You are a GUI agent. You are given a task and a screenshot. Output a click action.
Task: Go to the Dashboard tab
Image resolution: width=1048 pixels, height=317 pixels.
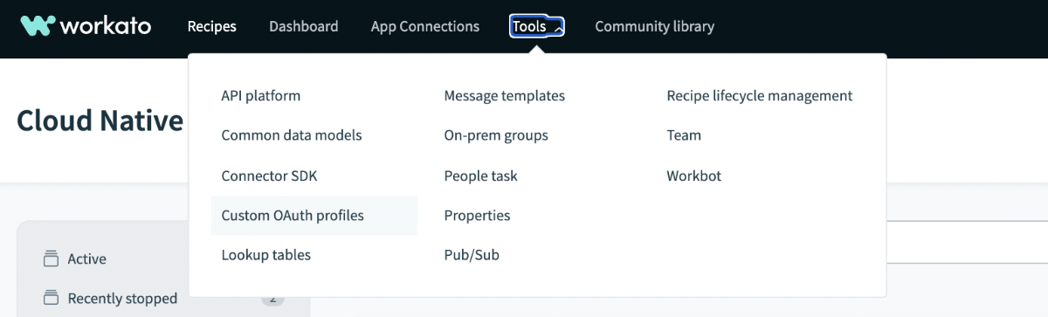[304, 26]
